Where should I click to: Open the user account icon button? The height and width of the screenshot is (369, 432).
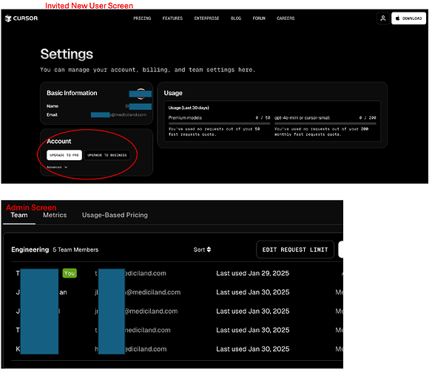click(x=383, y=18)
